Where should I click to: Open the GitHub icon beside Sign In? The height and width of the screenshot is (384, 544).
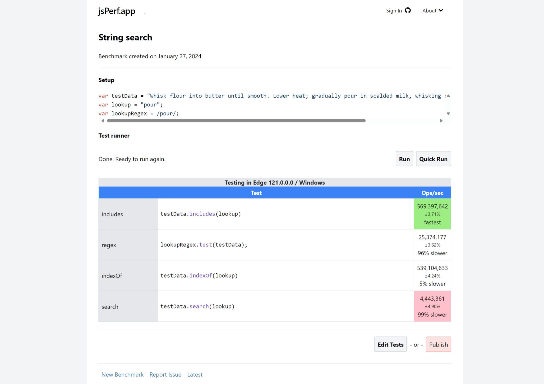[408, 10]
